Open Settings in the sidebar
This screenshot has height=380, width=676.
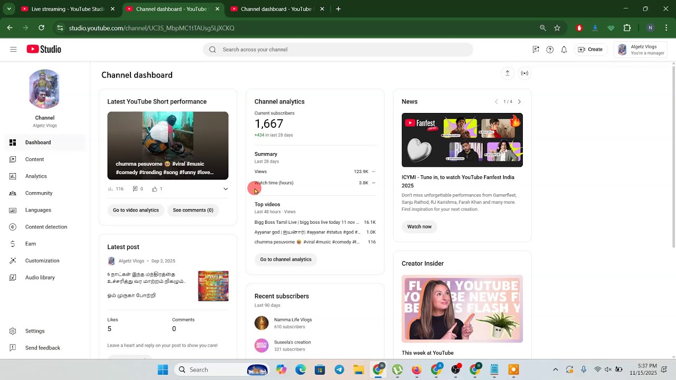point(44,331)
